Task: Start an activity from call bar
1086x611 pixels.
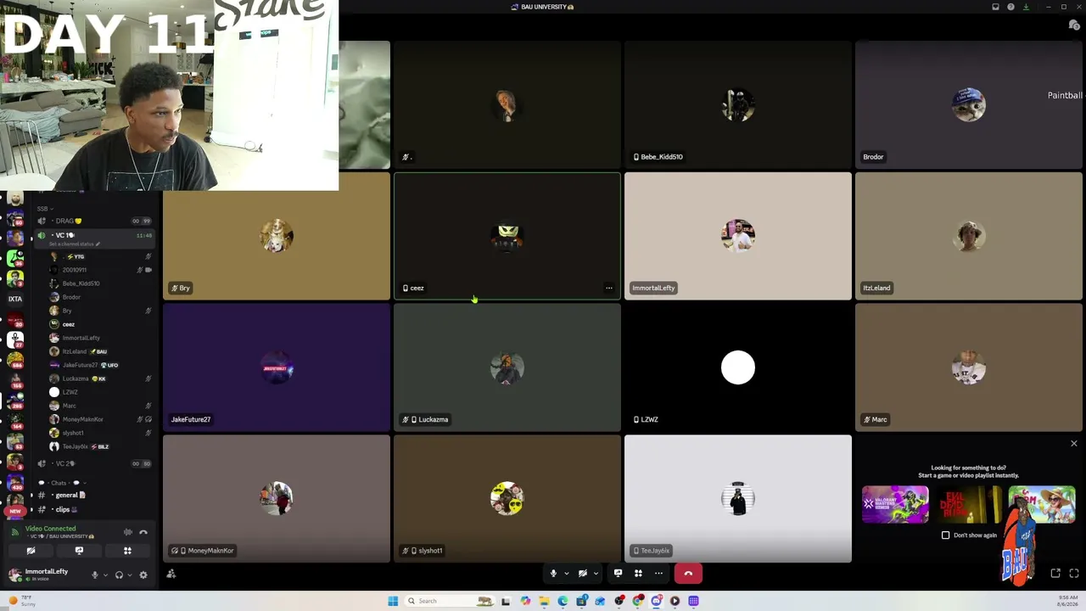Action: (638, 574)
